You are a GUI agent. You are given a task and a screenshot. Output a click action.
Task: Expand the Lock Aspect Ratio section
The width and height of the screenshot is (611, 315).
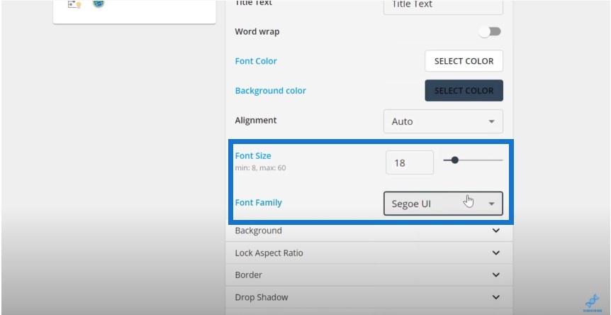pos(369,253)
